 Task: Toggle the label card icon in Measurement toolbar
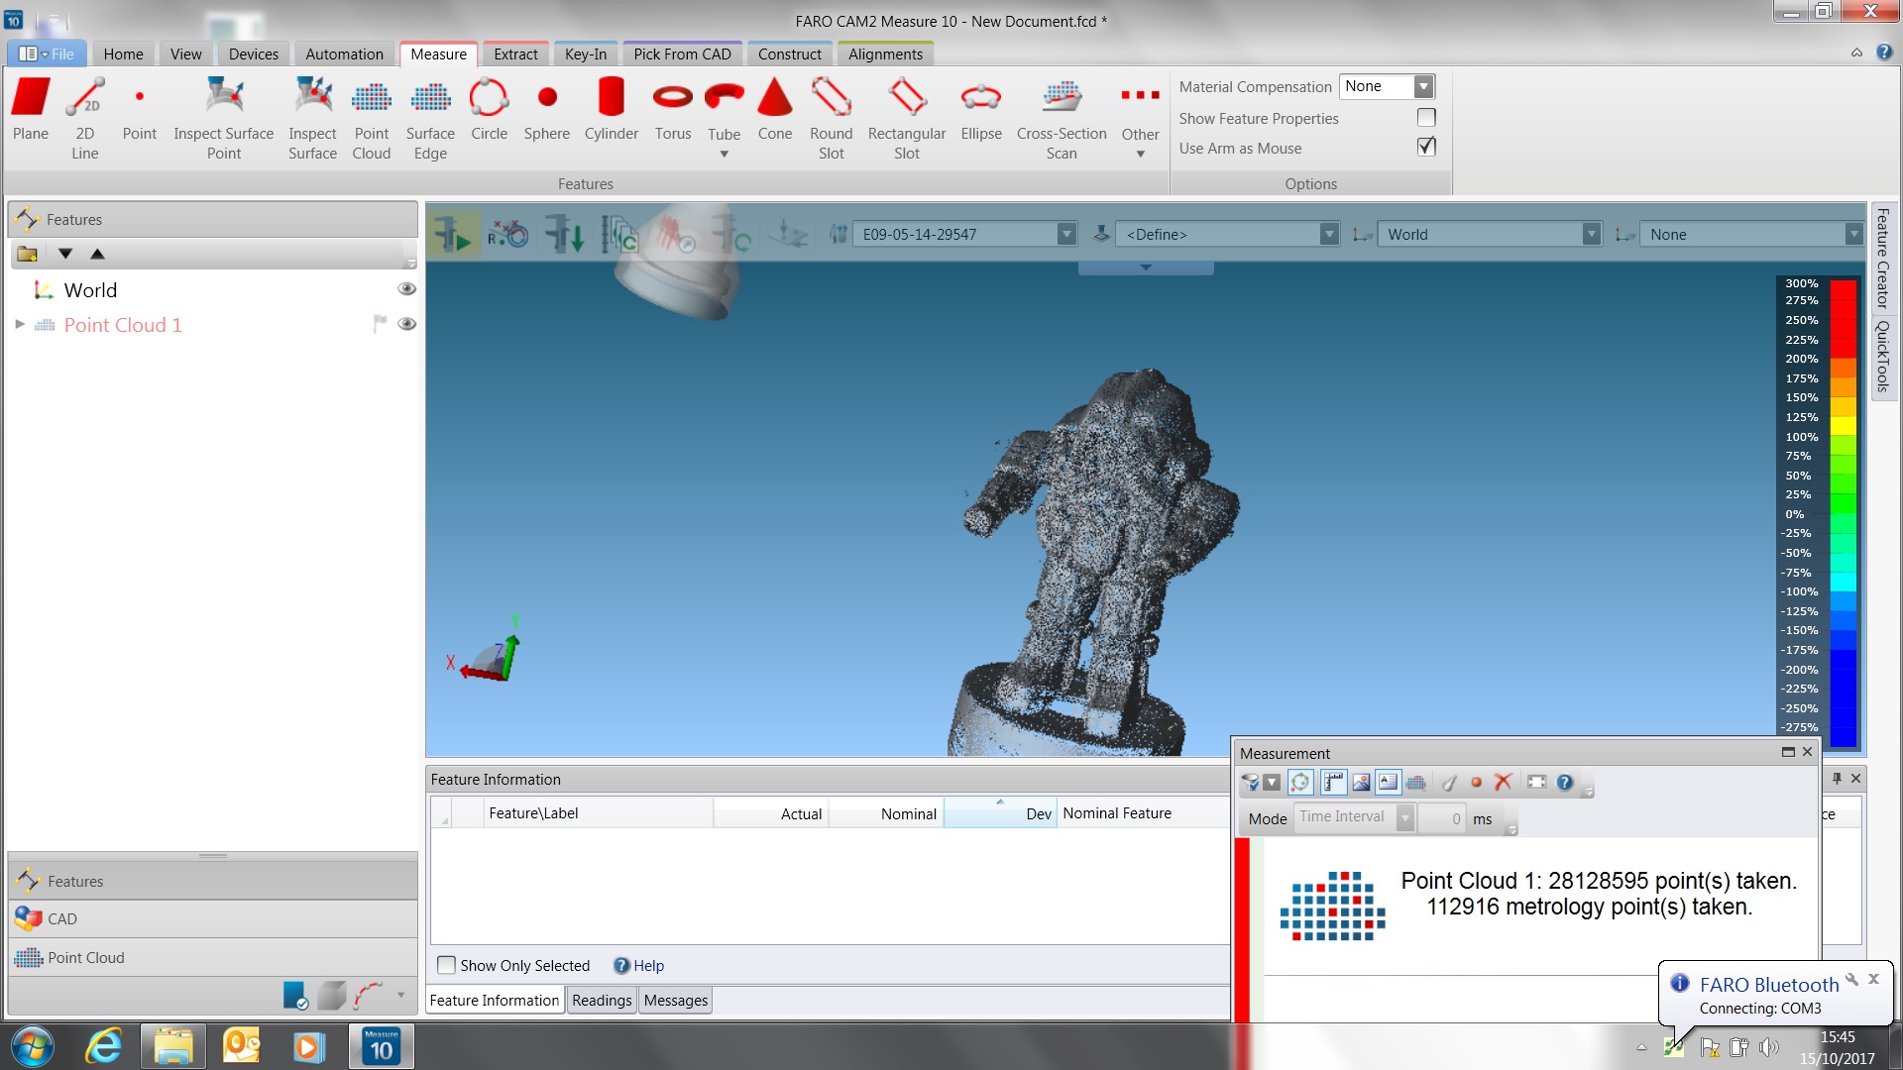click(1389, 783)
